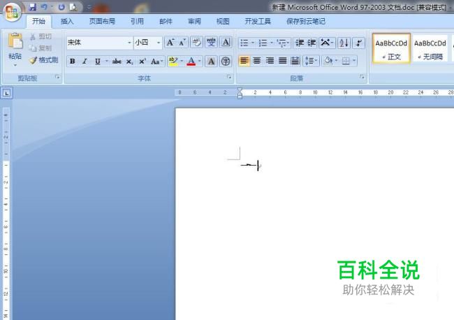Open print preview from quick access toolbar
This screenshot has width=454, height=320.
point(73,7)
